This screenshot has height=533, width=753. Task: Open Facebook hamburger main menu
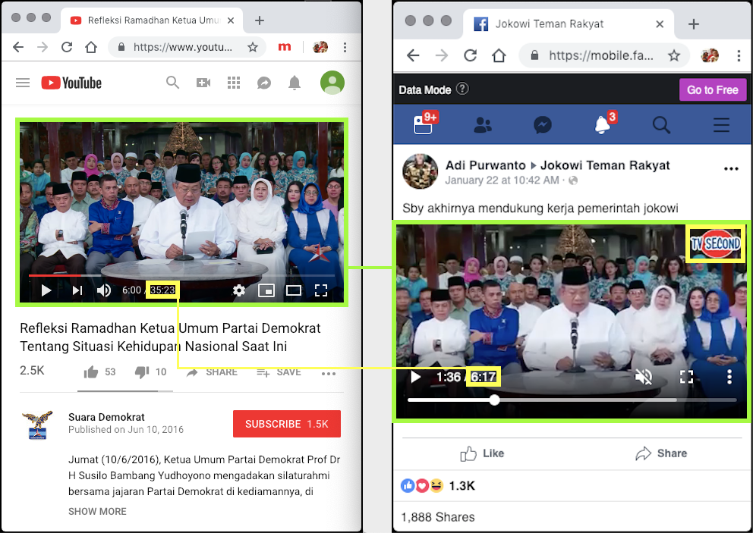point(721,124)
